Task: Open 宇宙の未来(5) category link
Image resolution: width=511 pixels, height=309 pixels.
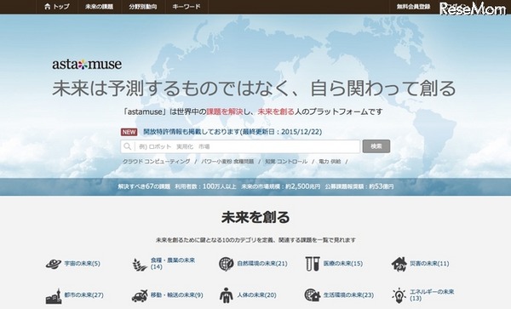Action: tap(82, 263)
